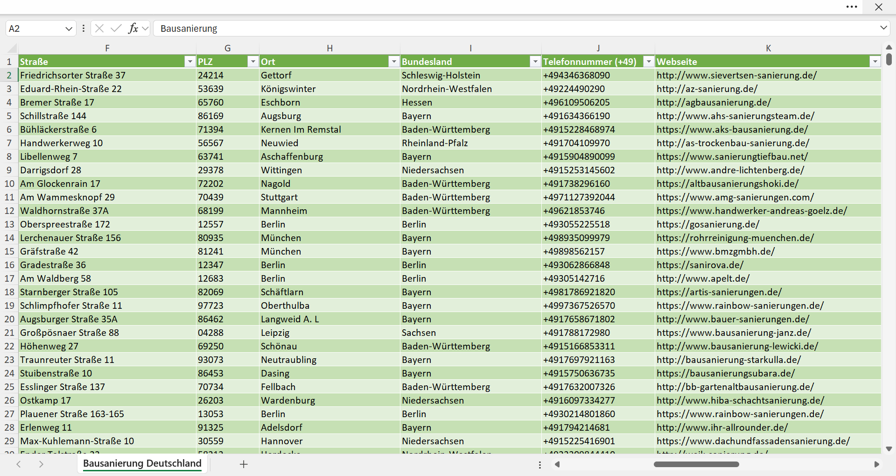896x476 pixels.
Task: Select cell Max-Kuhlemann-Straße 10
Action: click(x=107, y=441)
